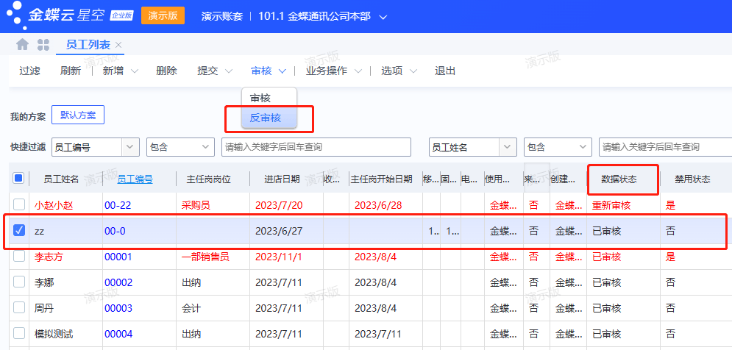Go to the home icon

point(22,45)
